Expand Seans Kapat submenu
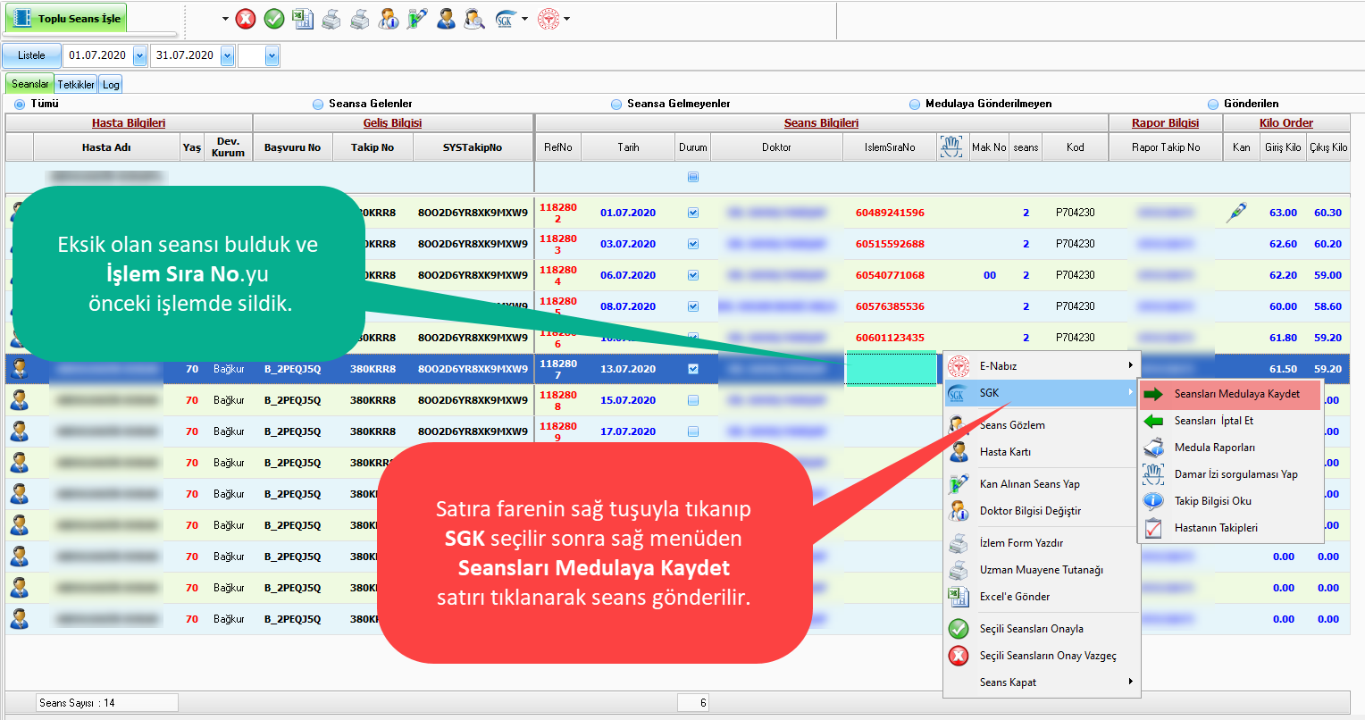This screenshot has width=1365, height=720. [1042, 682]
